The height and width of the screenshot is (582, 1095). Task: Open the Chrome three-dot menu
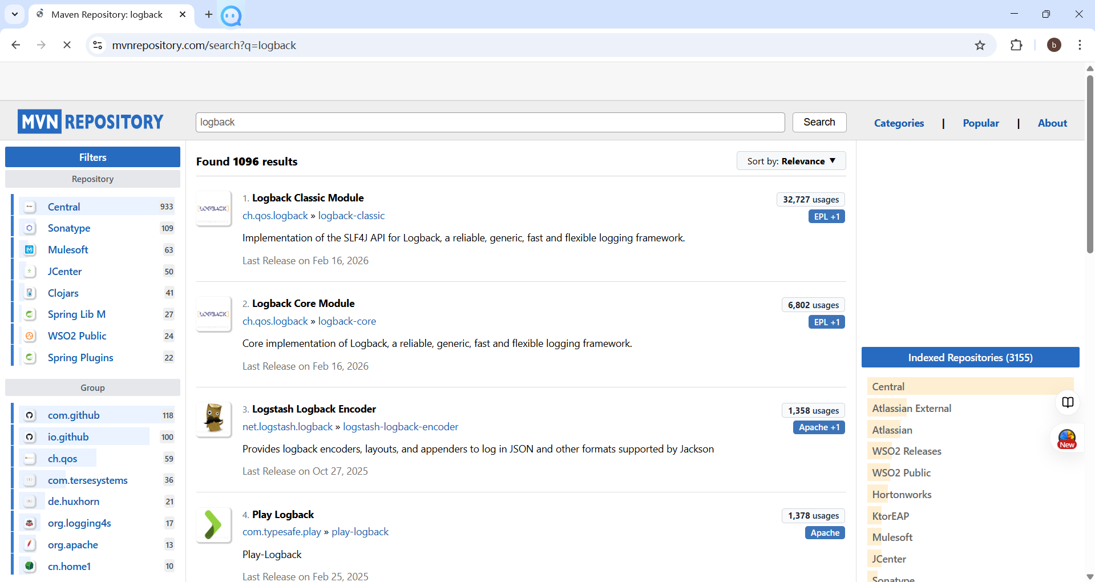tap(1080, 45)
